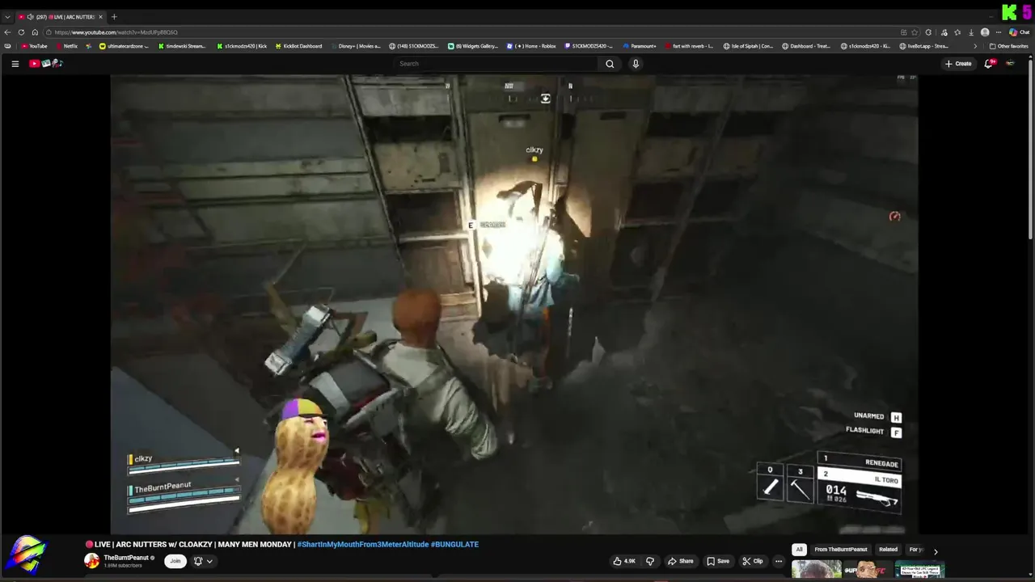Screen dimensions: 1035x582
Task: Open KickBot Dashboard bookmark
Action: (298, 46)
